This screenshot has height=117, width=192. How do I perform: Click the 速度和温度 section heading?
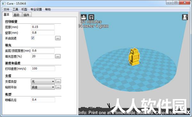13,63
